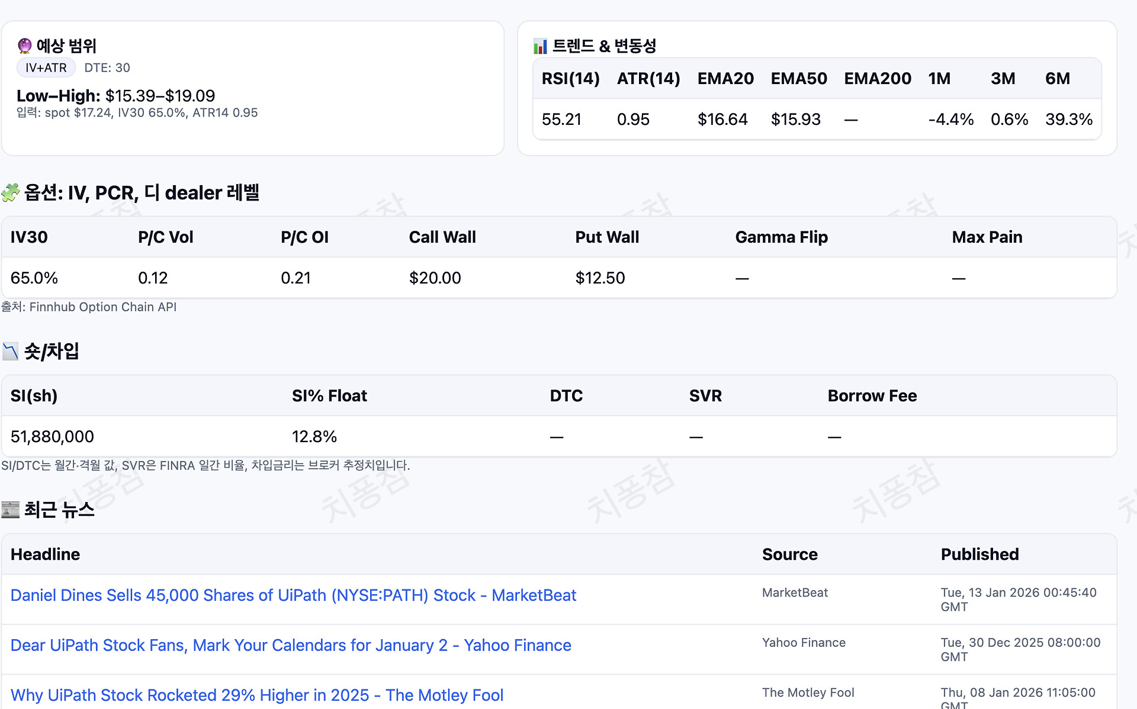Click the Gamma Flip column header
The width and height of the screenshot is (1137, 709).
781,237
